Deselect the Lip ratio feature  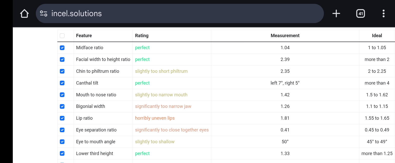tap(62, 118)
